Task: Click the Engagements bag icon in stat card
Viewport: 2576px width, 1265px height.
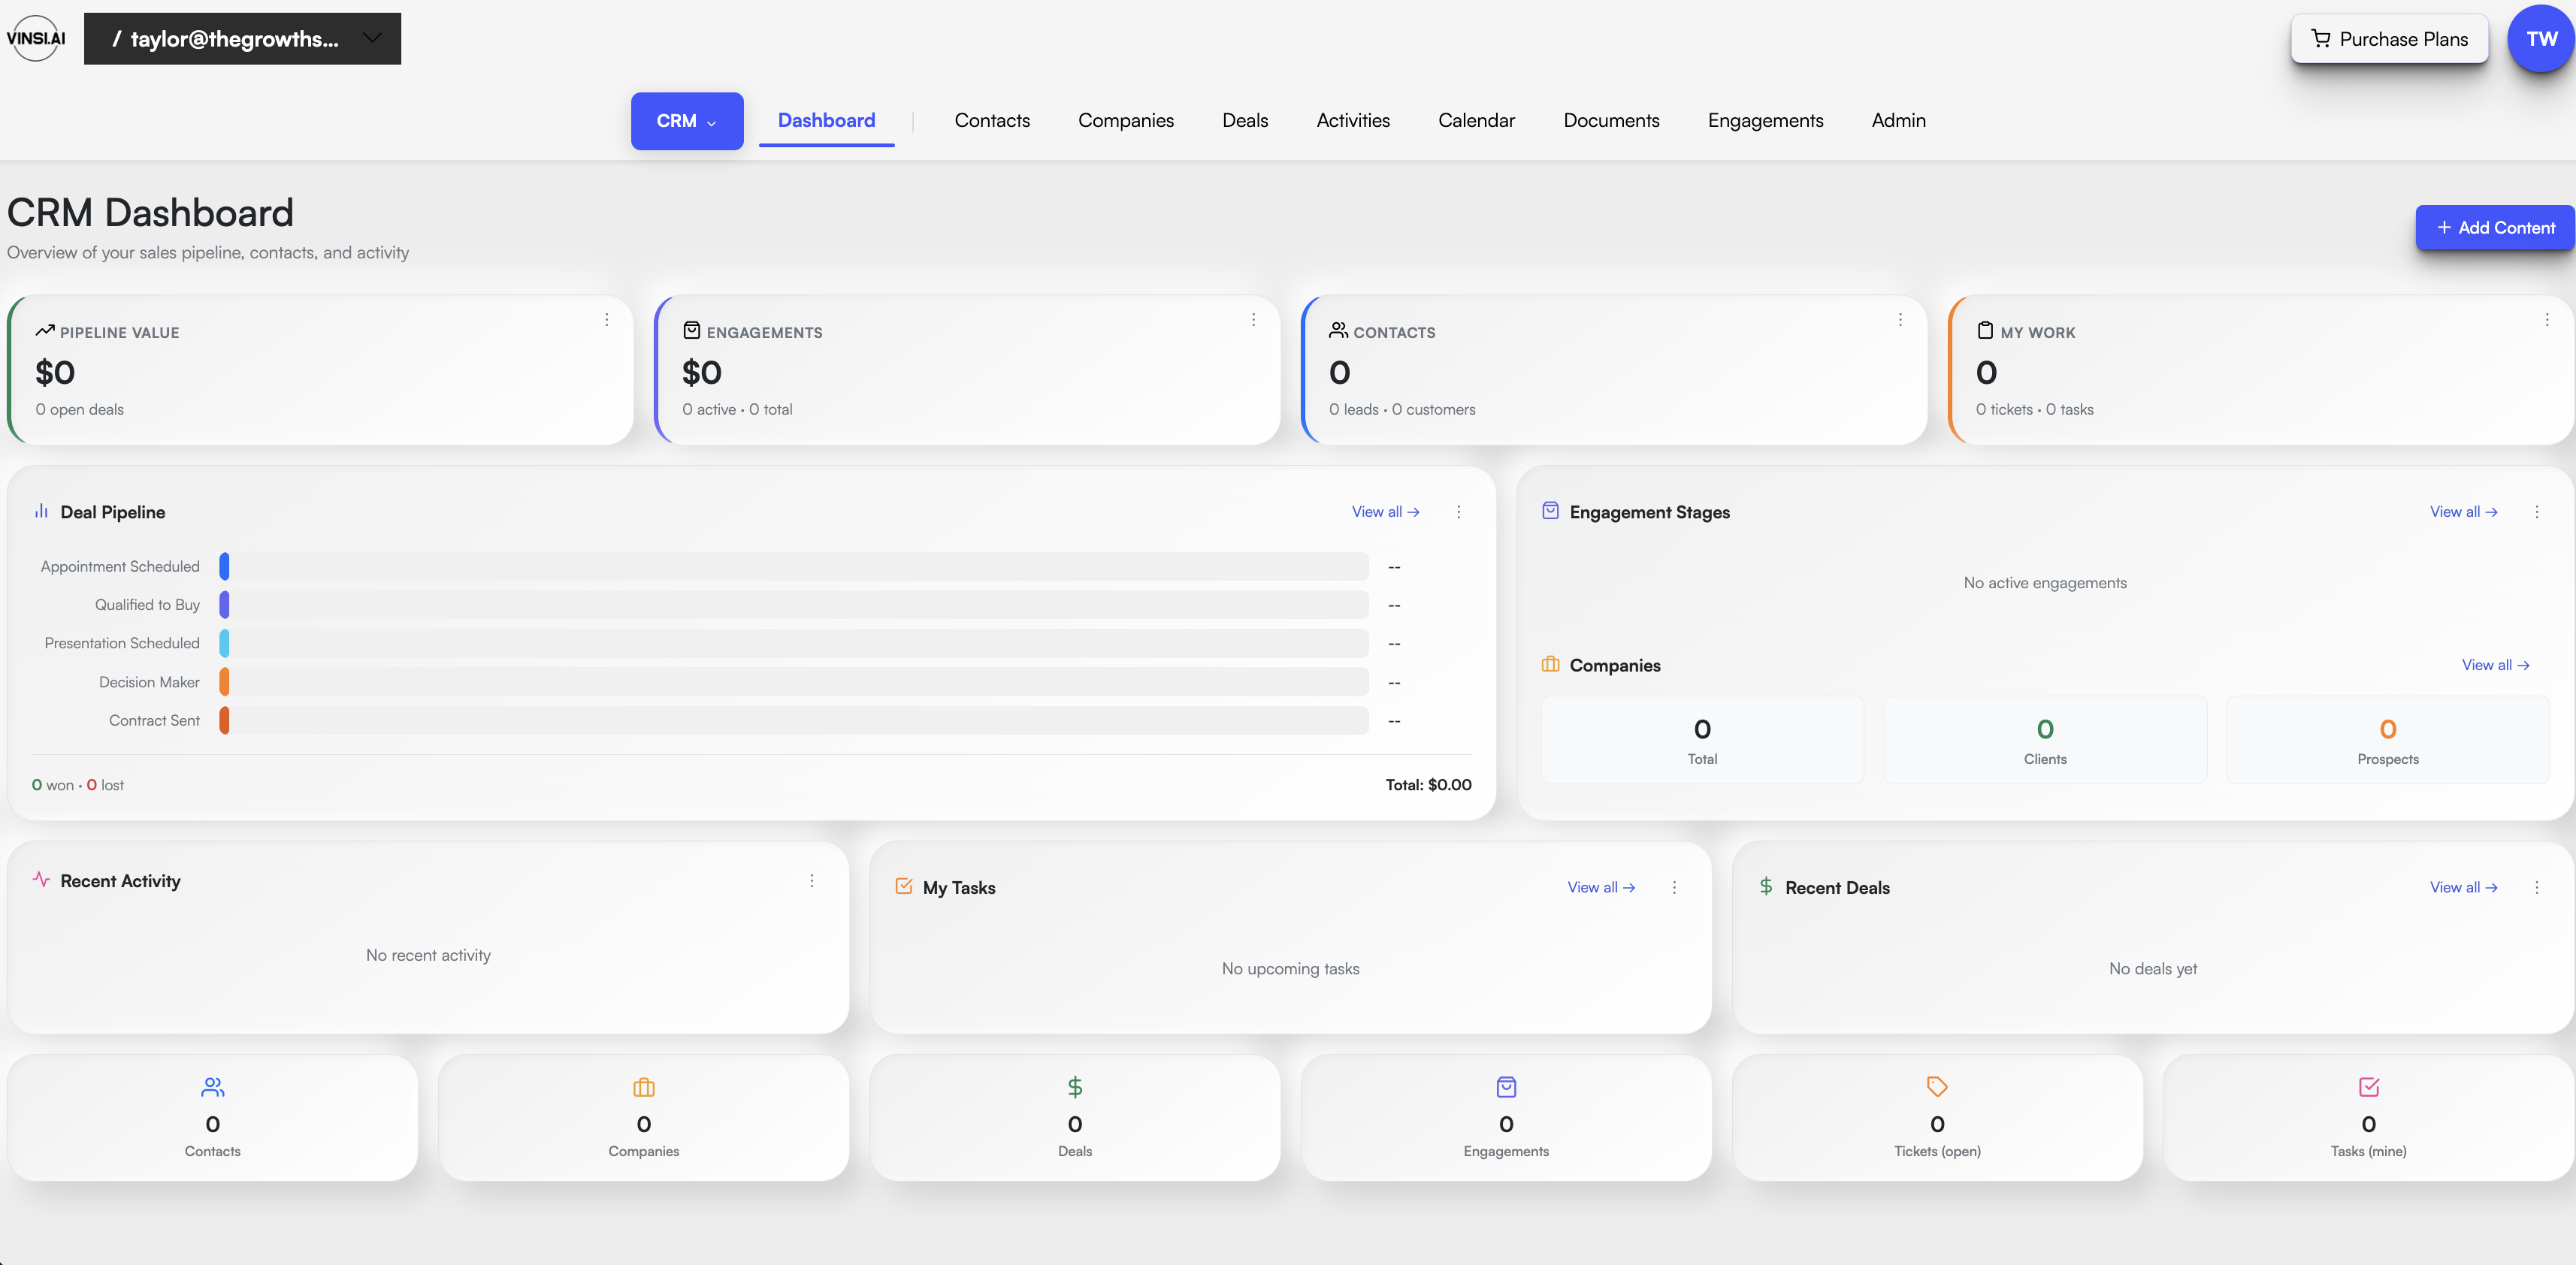Action: (691, 330)
